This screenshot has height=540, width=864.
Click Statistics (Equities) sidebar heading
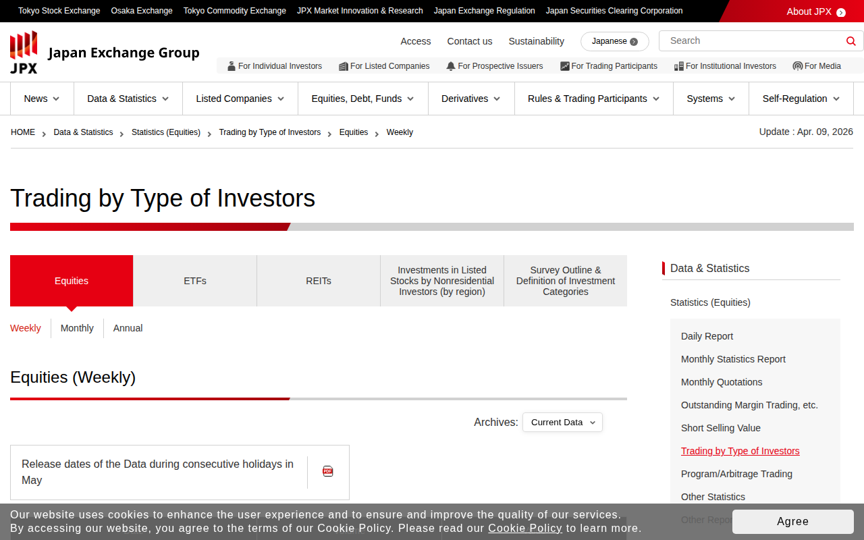[x=710, y=302]
